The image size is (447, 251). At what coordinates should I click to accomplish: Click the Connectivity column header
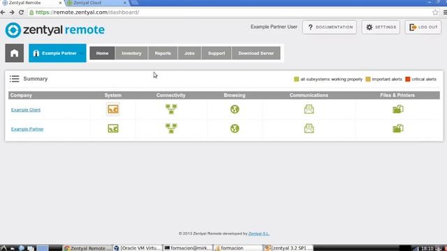coord(170,96)
